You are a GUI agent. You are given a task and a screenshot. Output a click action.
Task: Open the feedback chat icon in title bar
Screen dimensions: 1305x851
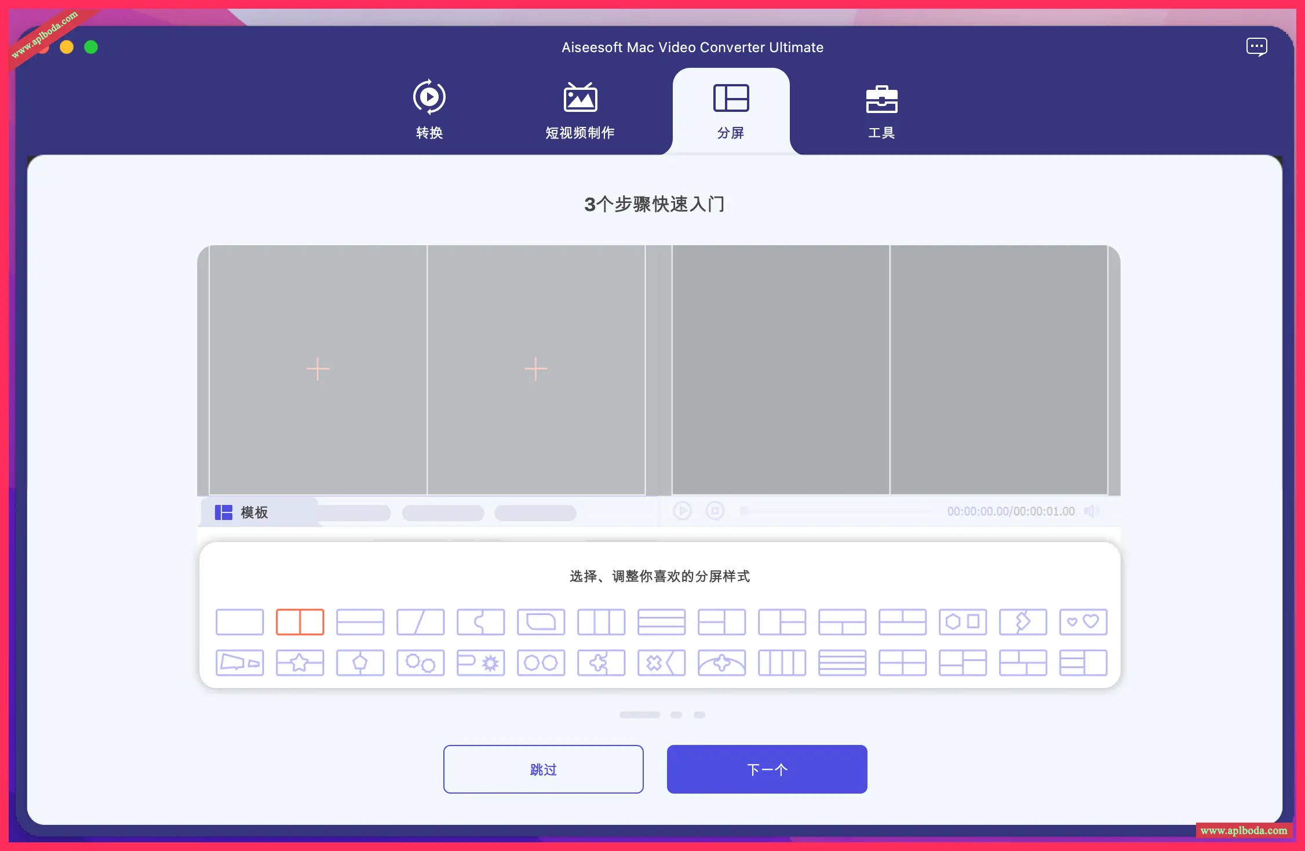(x=1256, y=47)
